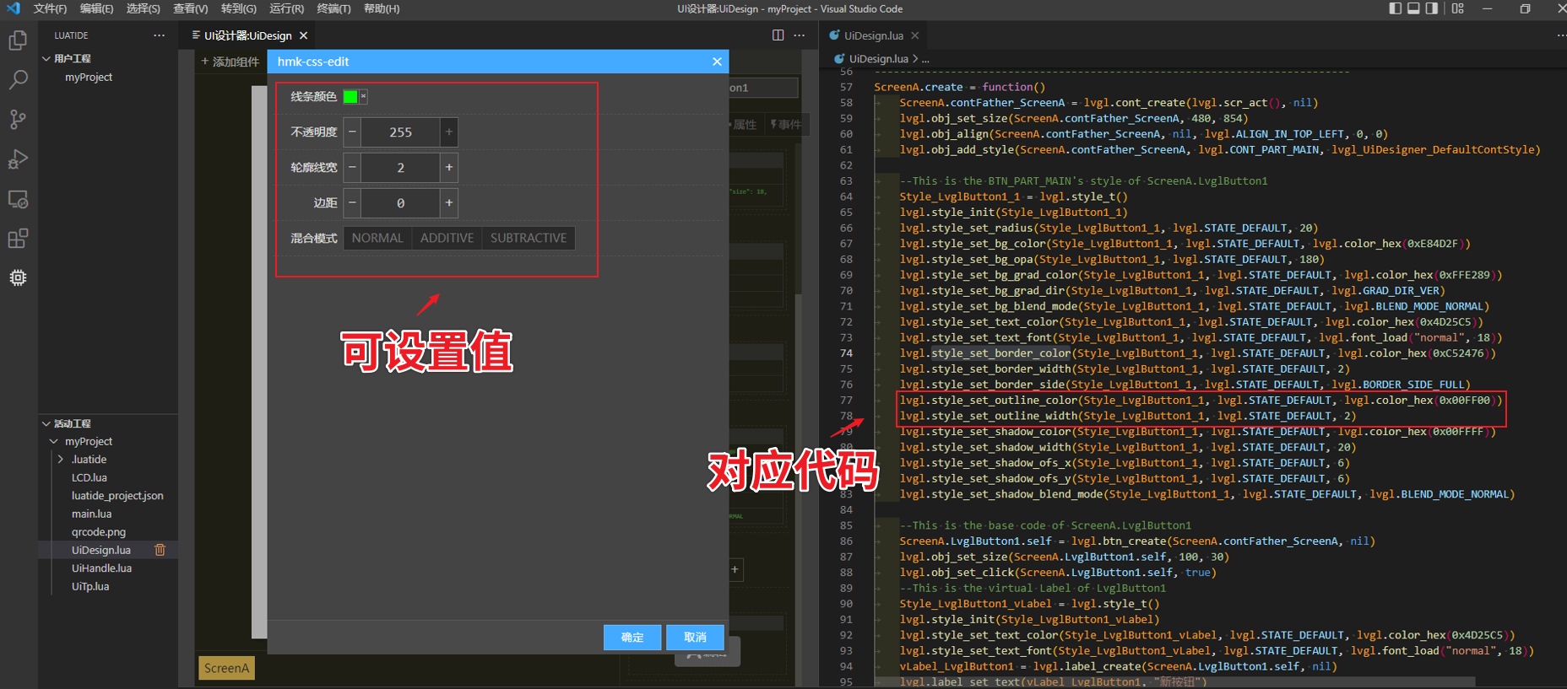
Task: Open the LuatIDE chip icon
Action: [x=18, y=277]
